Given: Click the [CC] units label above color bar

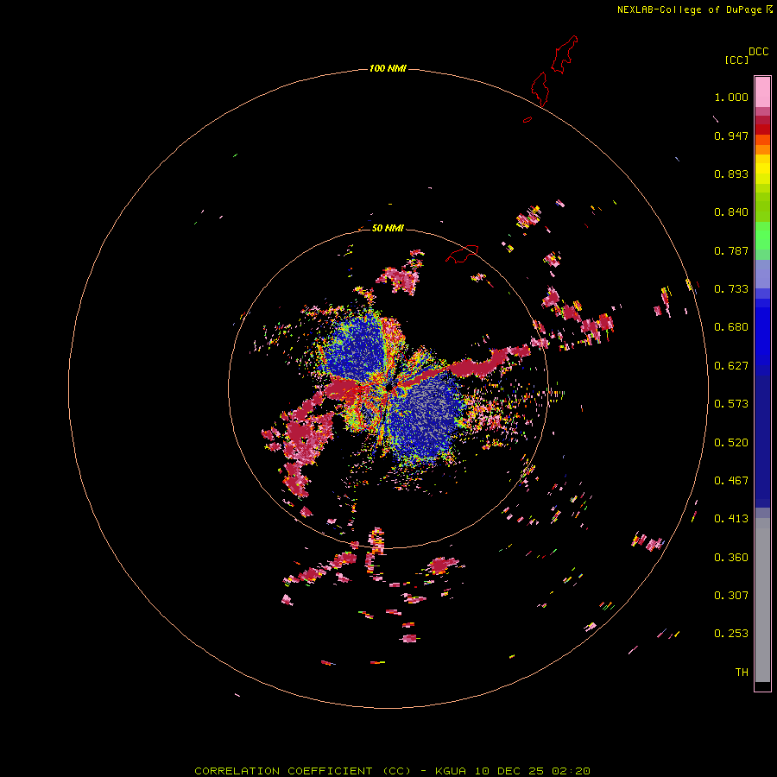Looking at the screenshot, I should tap(736, 60).
